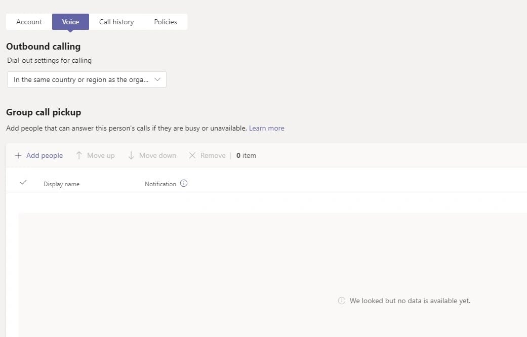Screen dimensions: 527x337
Task: Click the Move down button text
Action: [157, 155]
